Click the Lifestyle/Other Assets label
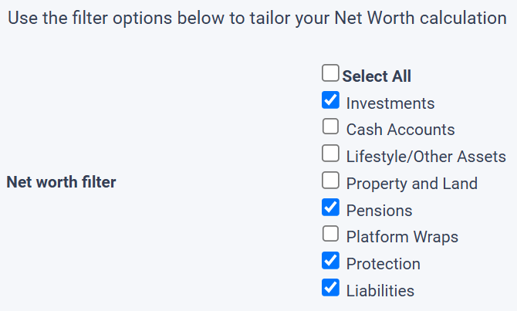Image resolution: width=517 pixels, height=311 pixels. [x=426, y=157]
